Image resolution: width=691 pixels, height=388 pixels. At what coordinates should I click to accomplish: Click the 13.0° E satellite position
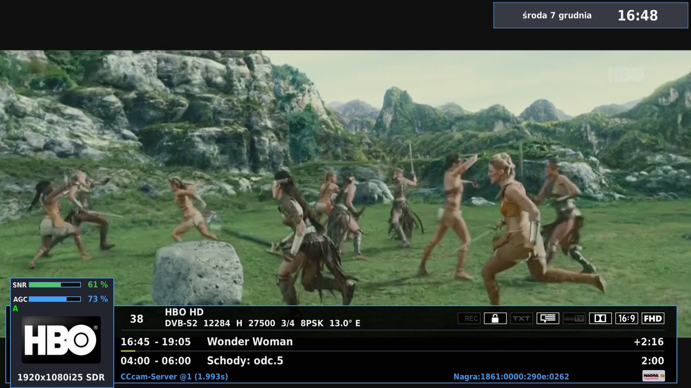pyautogui.click(x=345, y=323)
